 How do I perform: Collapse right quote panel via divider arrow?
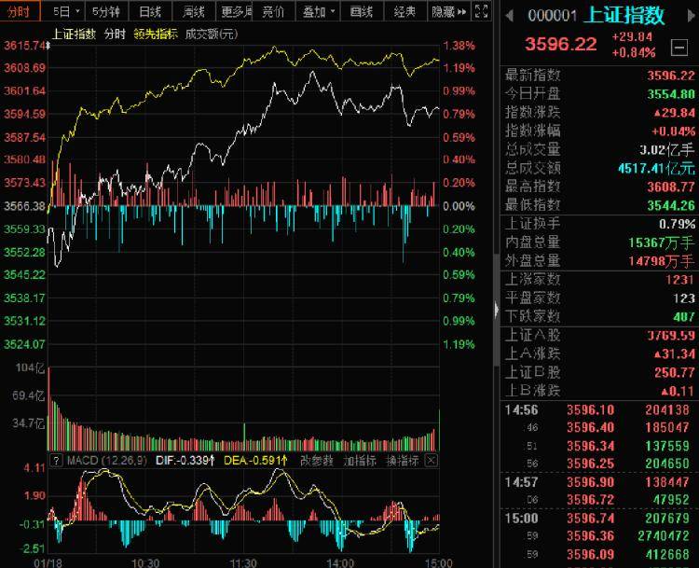(x=497, y=310)
